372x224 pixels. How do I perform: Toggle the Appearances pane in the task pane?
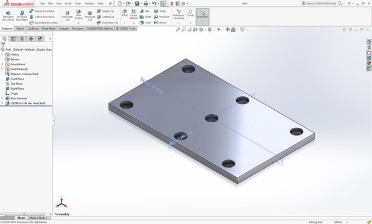click(369, 63)
